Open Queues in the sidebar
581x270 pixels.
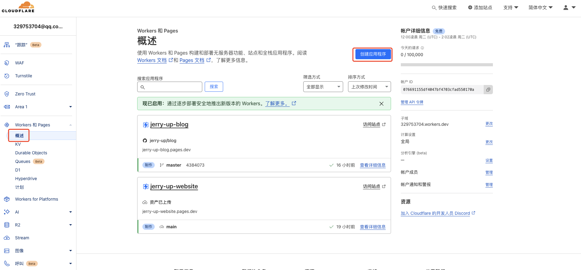(x=23, y=161)
